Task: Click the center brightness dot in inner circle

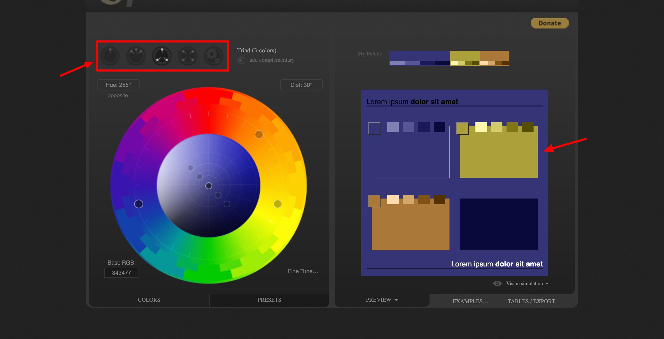Action: [209, 186]
